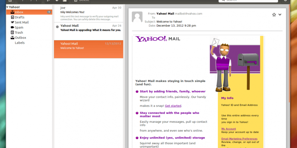Open 'Email Marketing Preferences' link

239,139
